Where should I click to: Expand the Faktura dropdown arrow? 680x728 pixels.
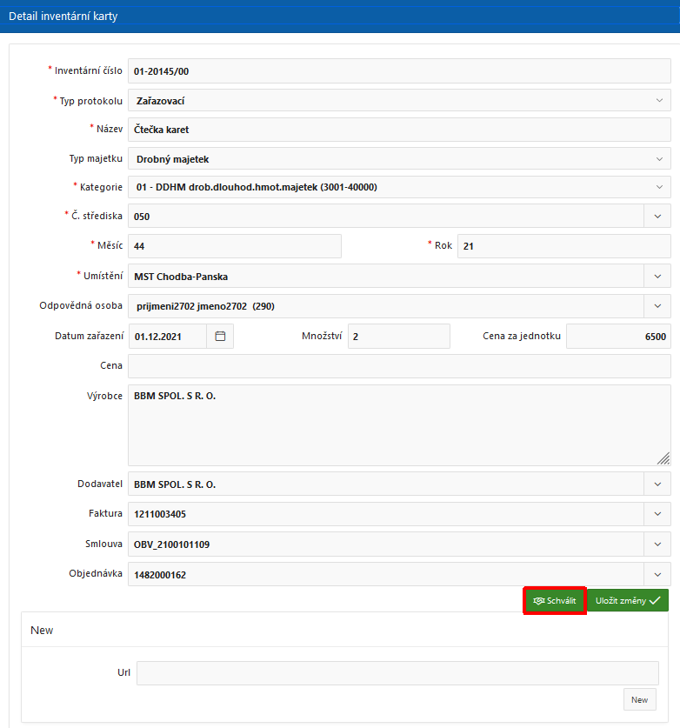(x=657, y=514)
